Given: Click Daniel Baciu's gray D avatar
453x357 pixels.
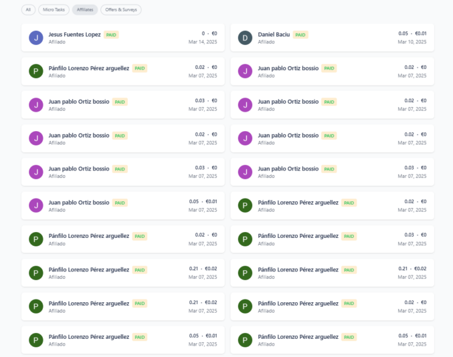Looking at the screenshot, I should [245, 38].
